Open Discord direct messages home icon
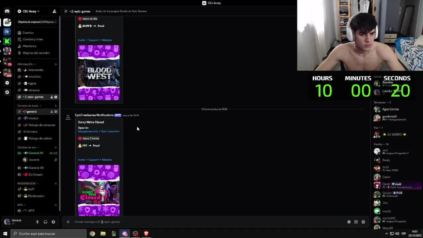The width and height of the screenshot is (423, 238). 7,11
